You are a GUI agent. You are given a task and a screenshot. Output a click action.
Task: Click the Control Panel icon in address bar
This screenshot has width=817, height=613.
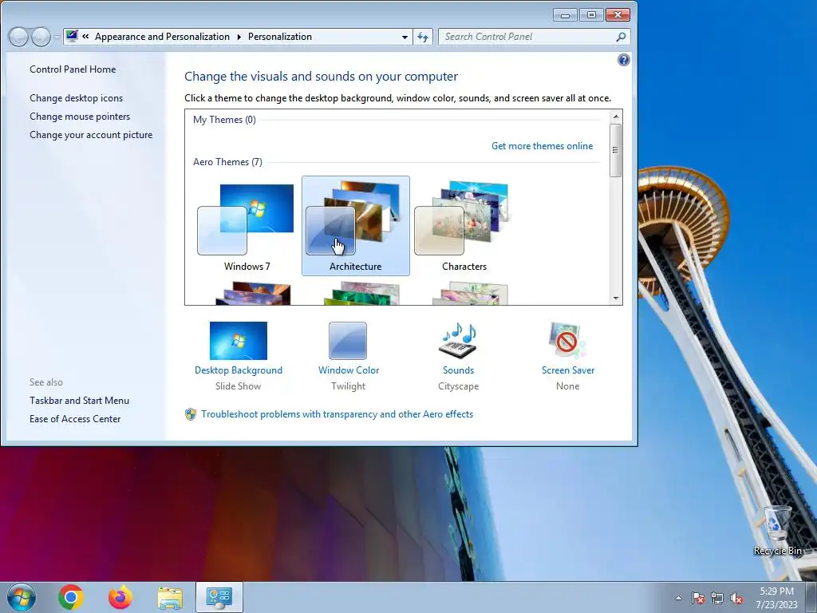click(x=72, y=37)
